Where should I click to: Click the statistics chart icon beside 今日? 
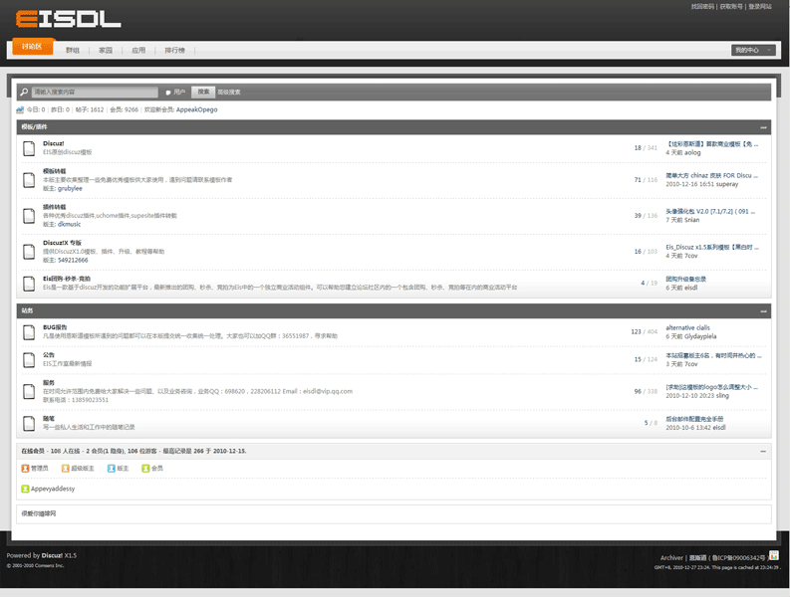tap(20, 109)
